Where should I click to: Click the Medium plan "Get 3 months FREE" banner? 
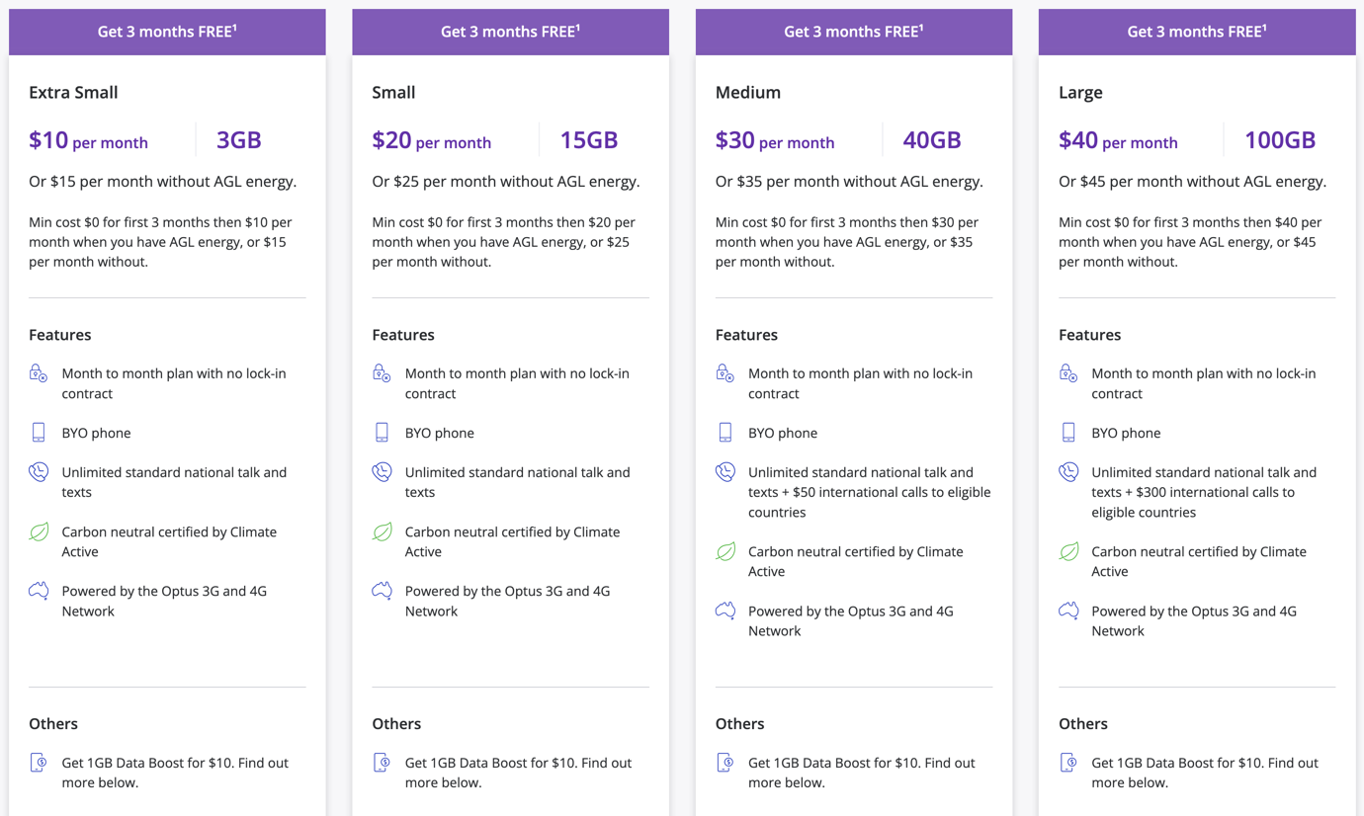tap(854, 32)
